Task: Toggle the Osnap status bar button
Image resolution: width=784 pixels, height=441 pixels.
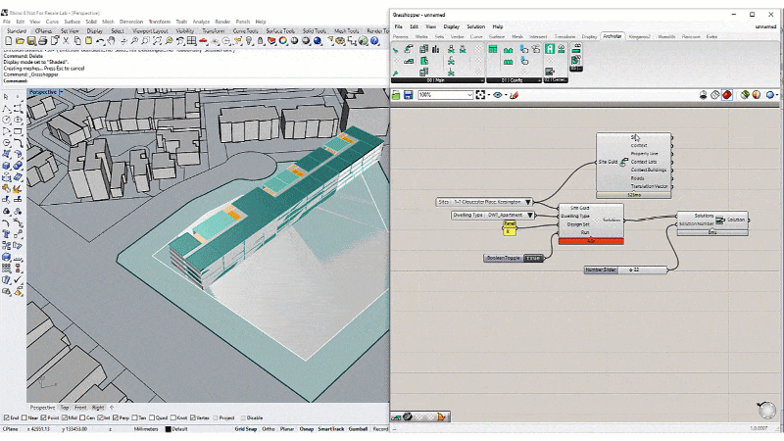Action: 306,429
